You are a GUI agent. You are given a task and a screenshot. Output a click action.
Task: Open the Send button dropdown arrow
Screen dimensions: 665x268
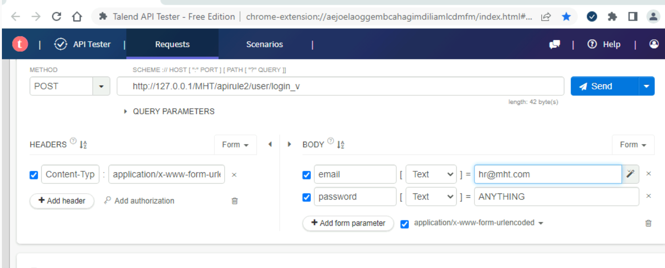(x=646, y=86)
